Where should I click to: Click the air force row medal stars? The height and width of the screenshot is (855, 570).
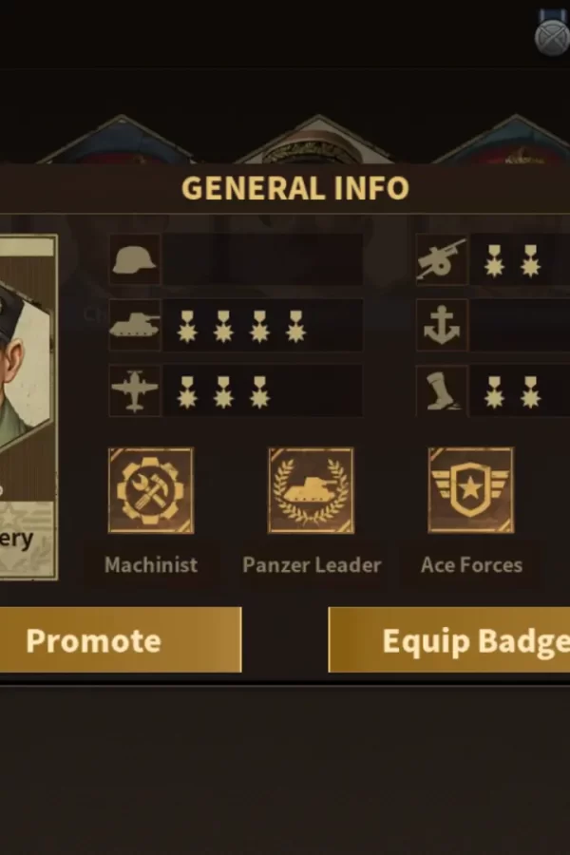223,392
